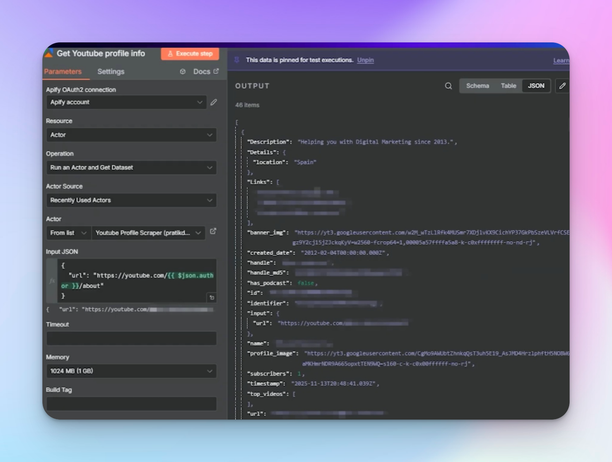Image resolution: width=612 pixels, height=462 pixels.
Task: Open the From list mode dropdown
Action: (x=68, y=233)
